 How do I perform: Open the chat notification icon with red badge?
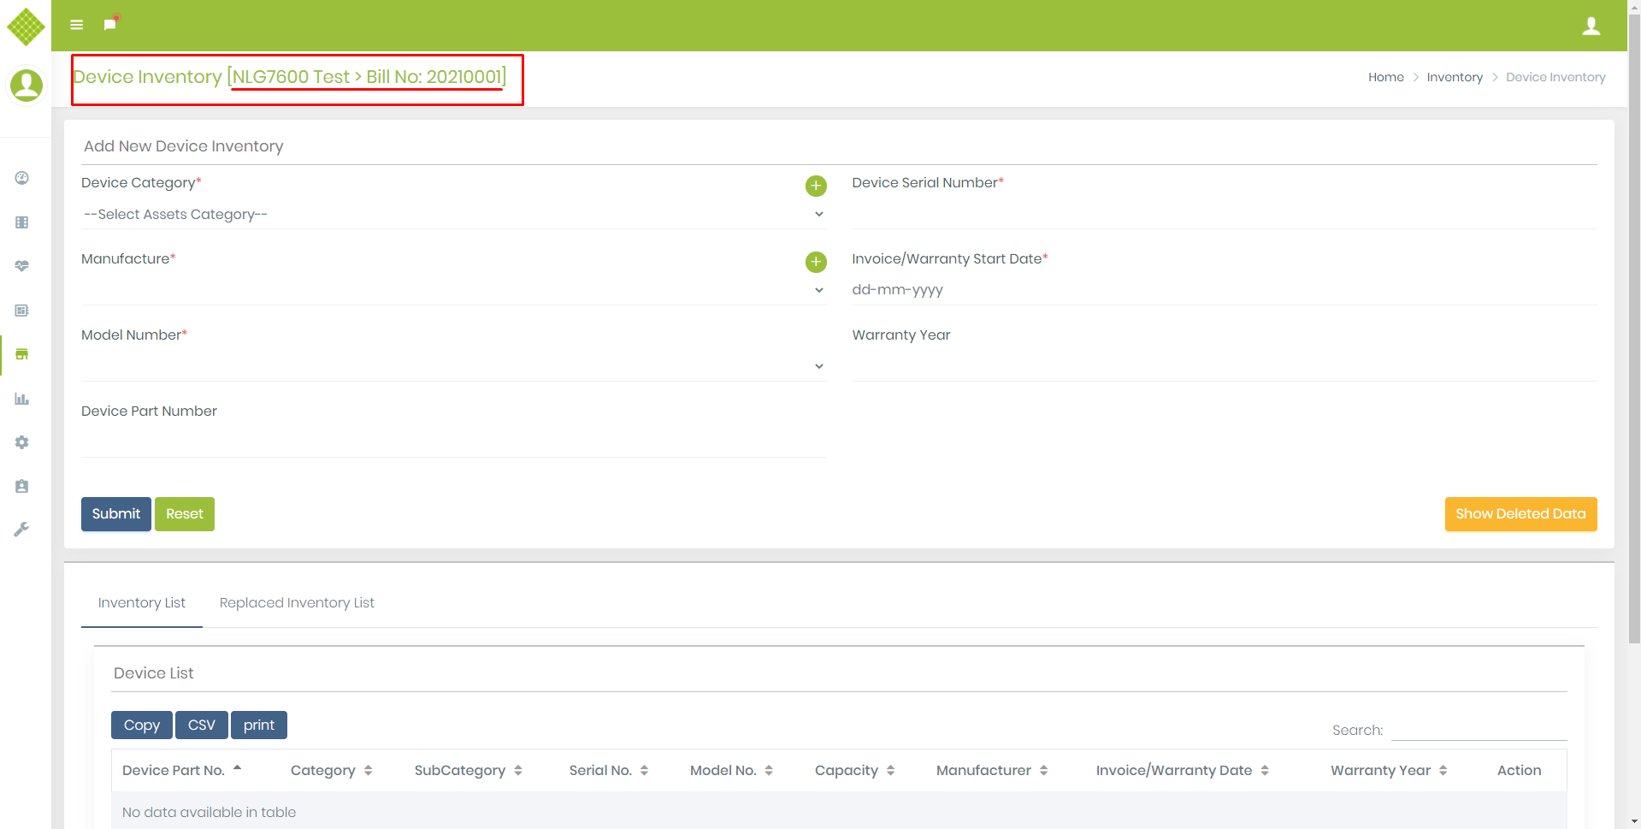pyautogui.click(x=109, y=24)
